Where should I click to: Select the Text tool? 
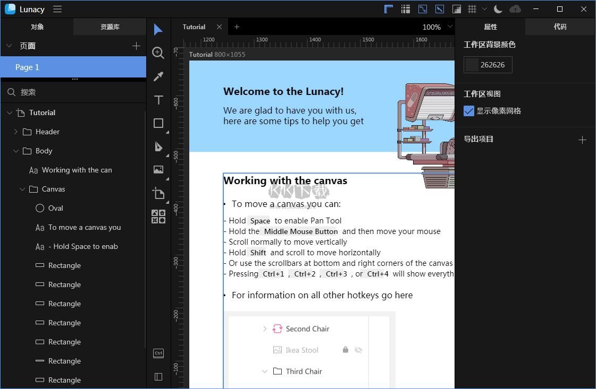[158, 100]
